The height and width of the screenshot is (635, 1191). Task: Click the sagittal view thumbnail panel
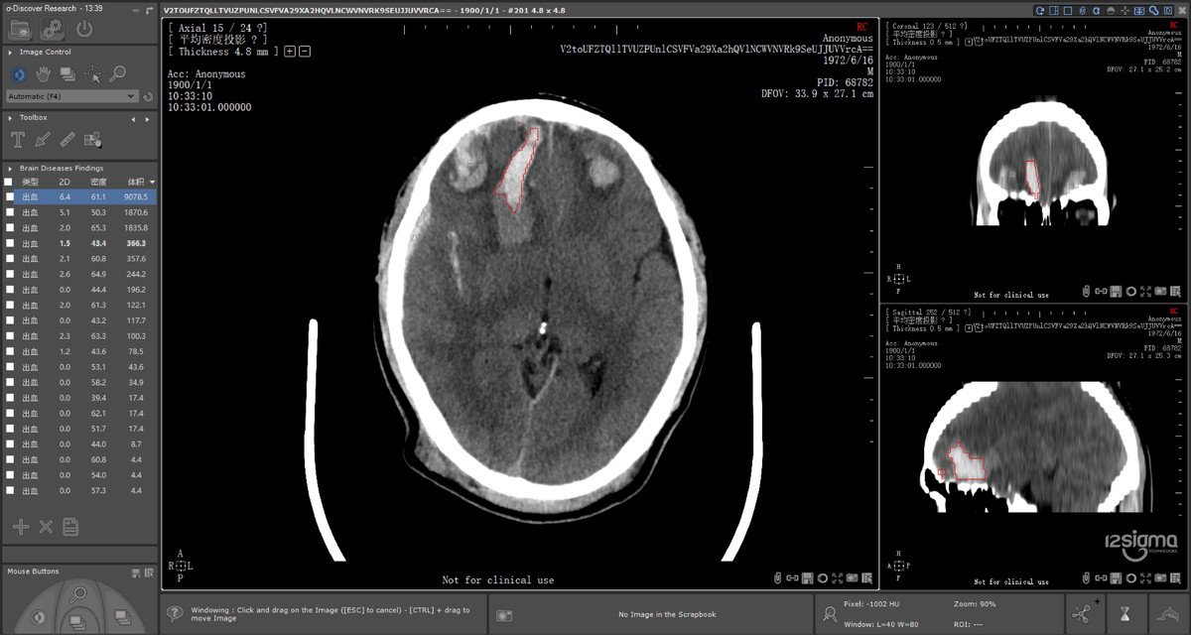coord(1034,447)
